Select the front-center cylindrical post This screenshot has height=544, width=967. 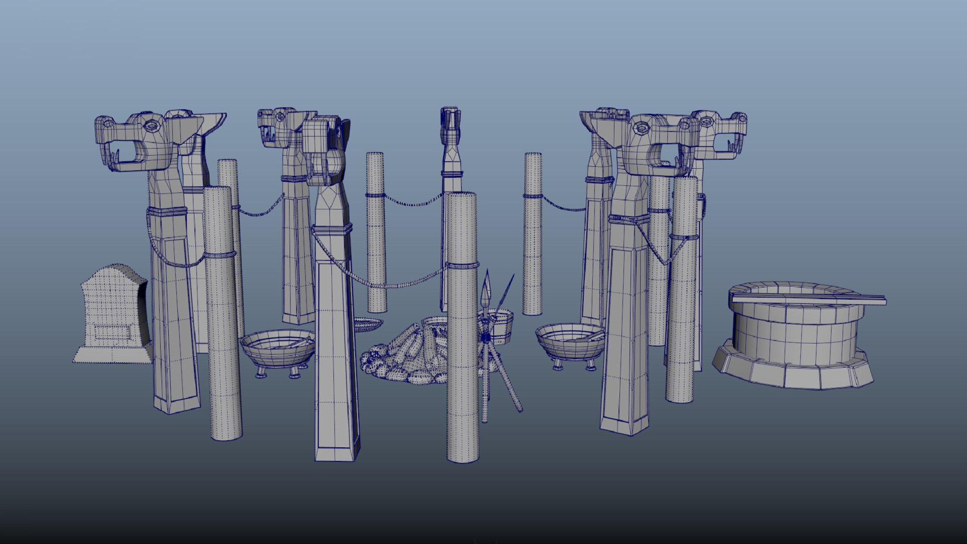(x=462, y=353)
